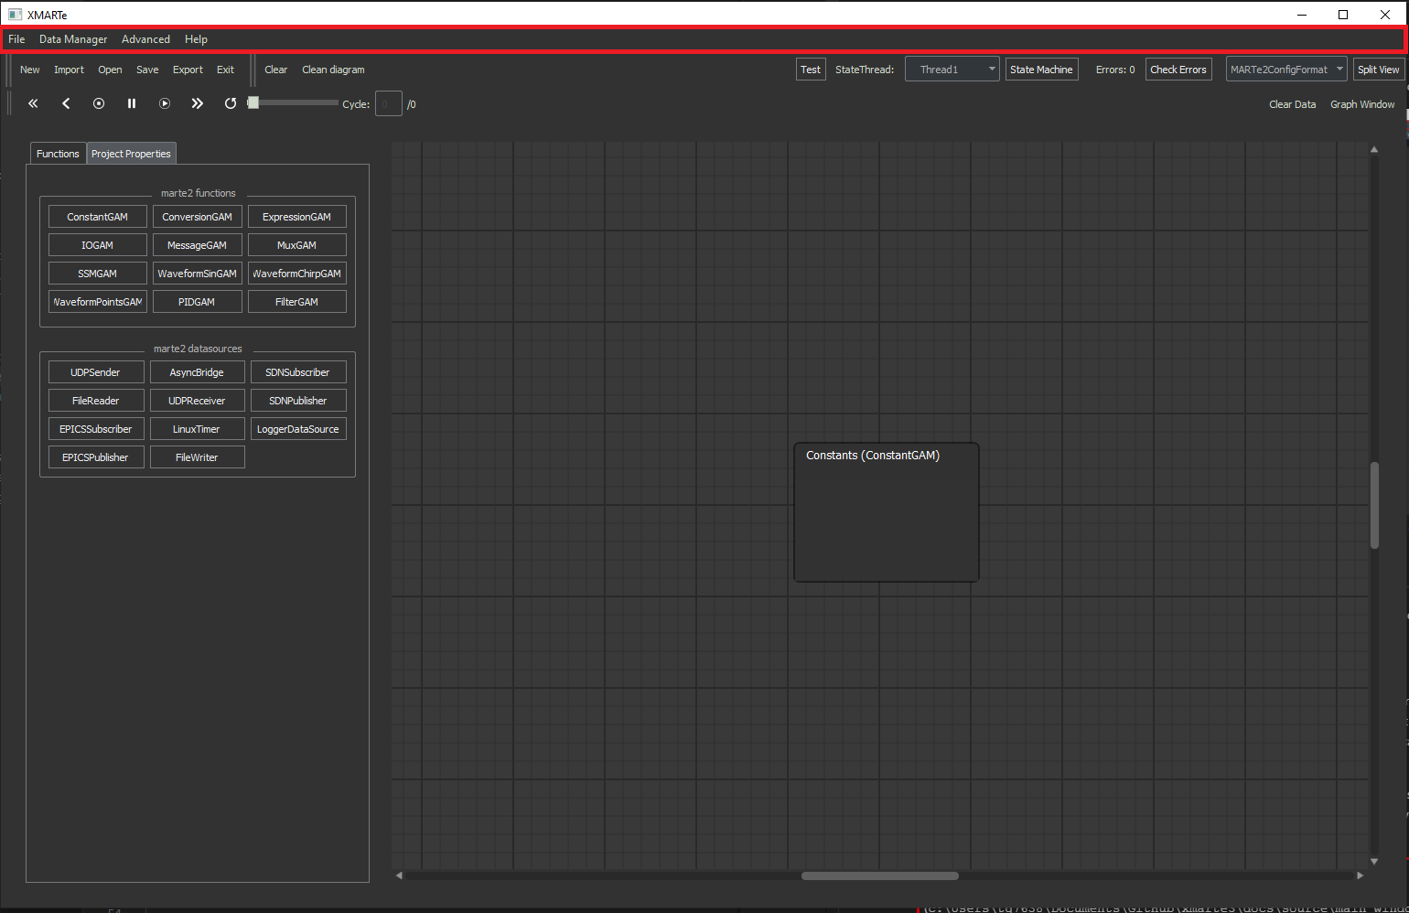Switch to the Functions tab
This screenshot has width=1409, height=913.
[x=58, y=154]
